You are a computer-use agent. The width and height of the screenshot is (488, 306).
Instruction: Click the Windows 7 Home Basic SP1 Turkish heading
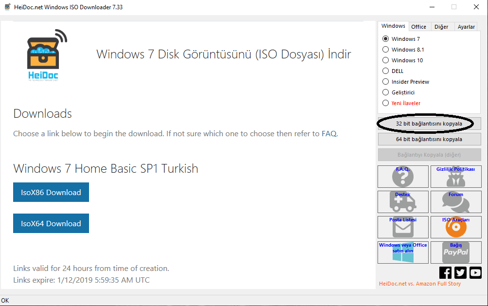pos(106,168)
